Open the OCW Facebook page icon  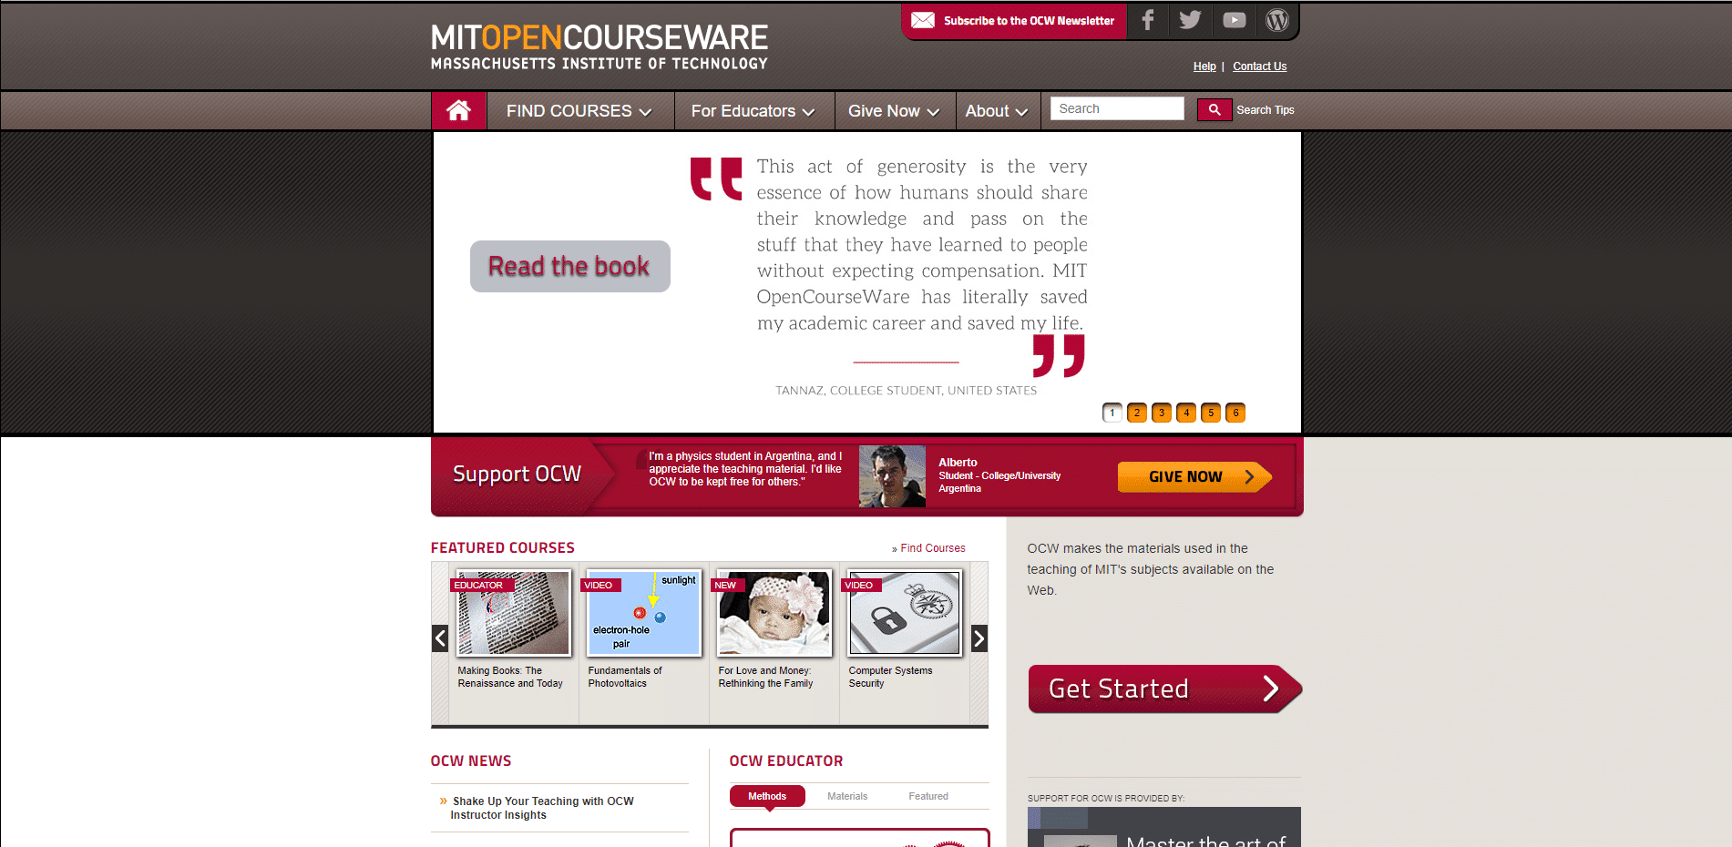[x=1148, y=20]
